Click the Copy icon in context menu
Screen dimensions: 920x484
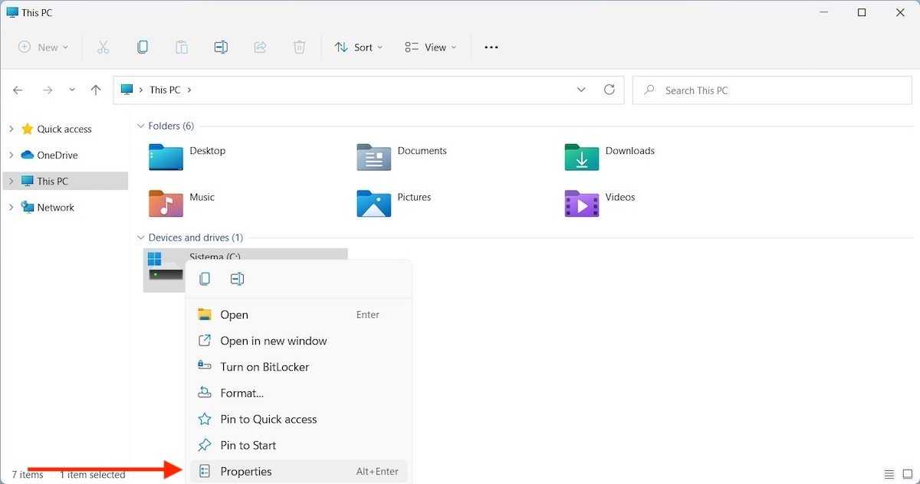(x=205, y=280)
